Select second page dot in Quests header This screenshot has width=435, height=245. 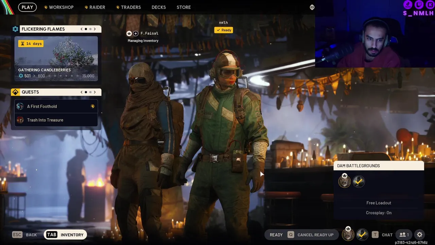click(90, 92)
